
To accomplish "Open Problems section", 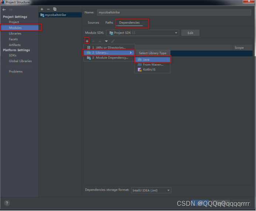I will click(16, 71).
